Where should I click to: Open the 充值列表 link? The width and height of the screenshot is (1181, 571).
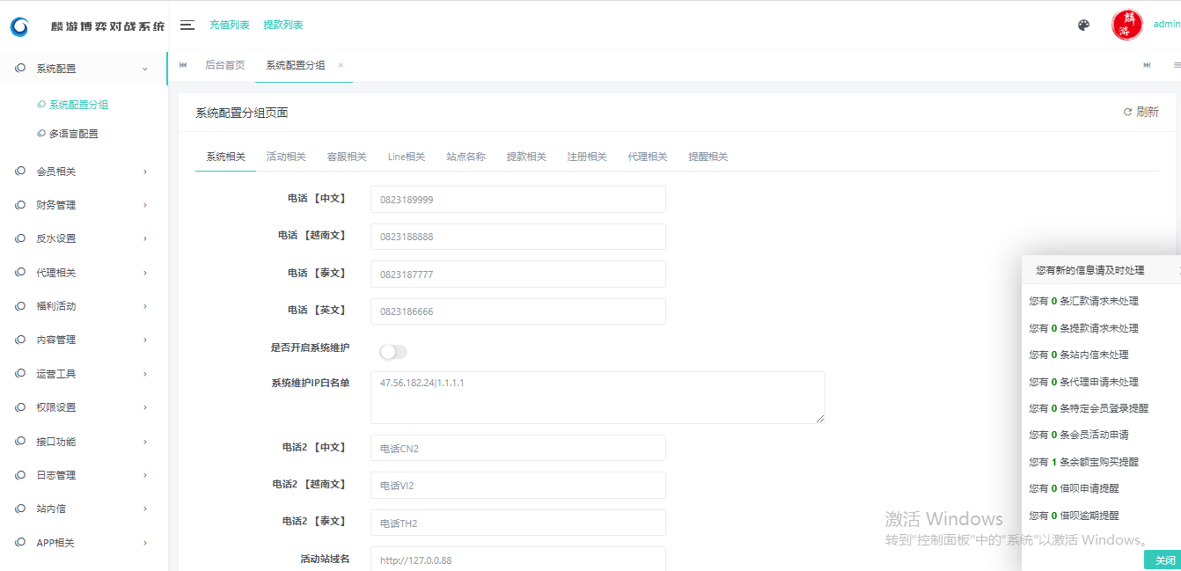pos(229,25)
